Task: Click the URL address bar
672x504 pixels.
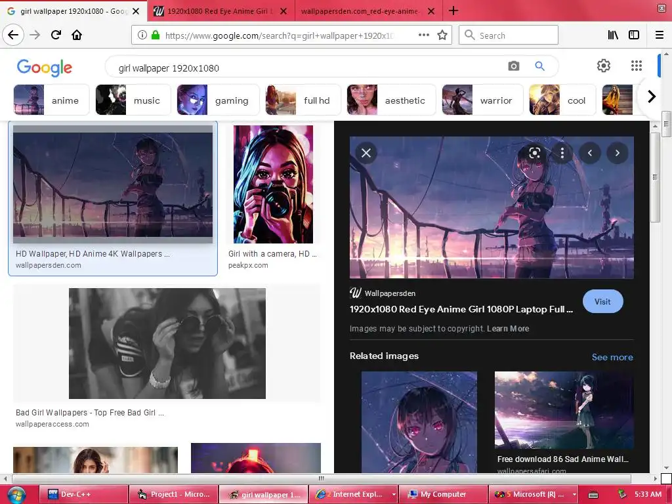Action: (278, 35)
